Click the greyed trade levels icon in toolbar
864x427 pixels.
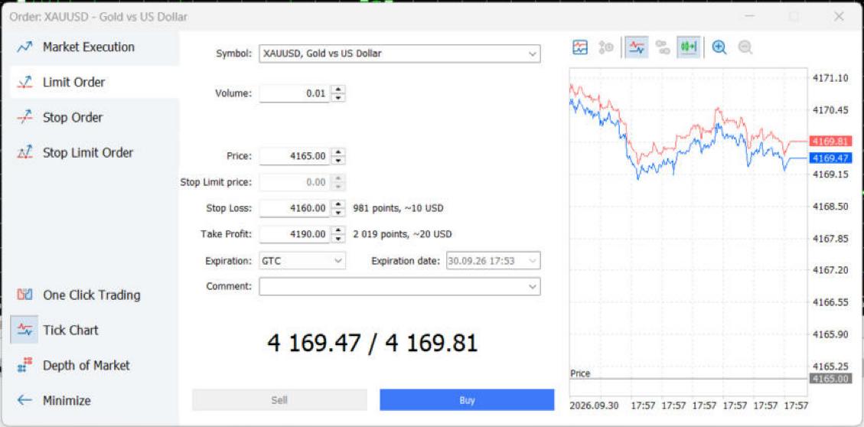[606, 47]
